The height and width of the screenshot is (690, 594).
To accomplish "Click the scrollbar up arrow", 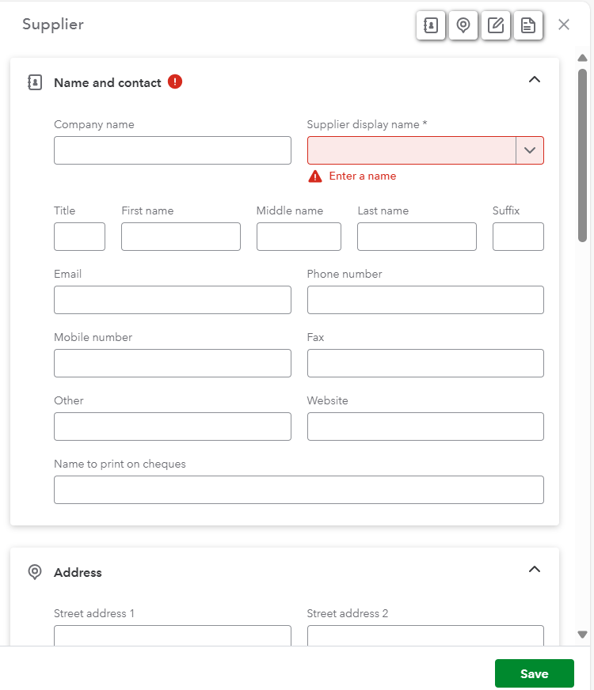I will click(583, 58).
